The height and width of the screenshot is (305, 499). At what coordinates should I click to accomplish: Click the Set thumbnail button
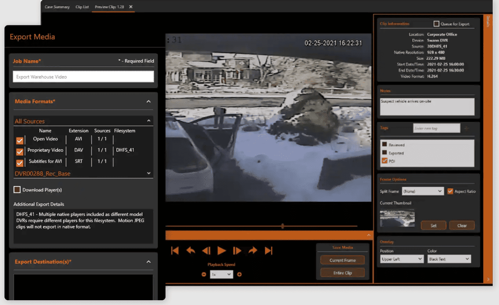pyautogui.click(x=433, y=225)
